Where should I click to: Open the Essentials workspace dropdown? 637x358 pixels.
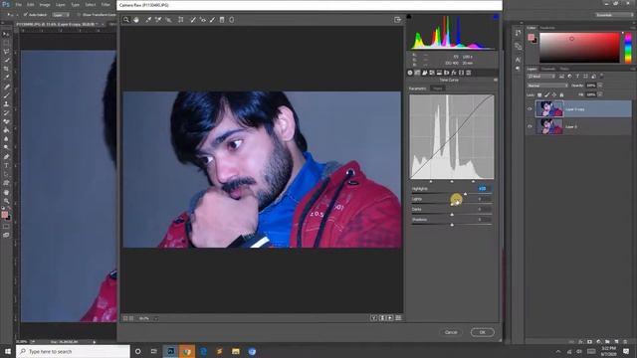tap(614, 15)
